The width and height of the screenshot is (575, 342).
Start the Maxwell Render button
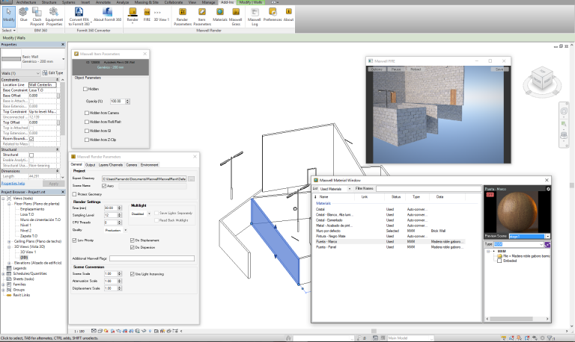[x=133, y=16]
